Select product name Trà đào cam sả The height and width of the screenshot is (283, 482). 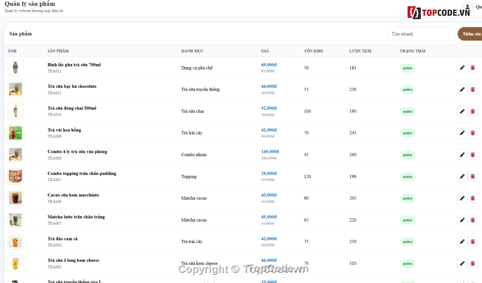point(62,239)
